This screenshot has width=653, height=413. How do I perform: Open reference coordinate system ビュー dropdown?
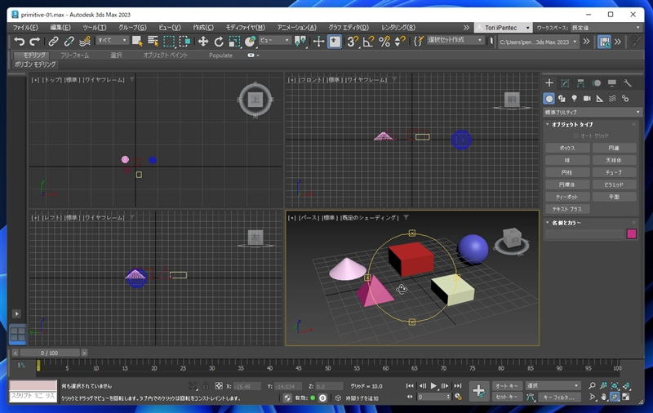point(274,40)
